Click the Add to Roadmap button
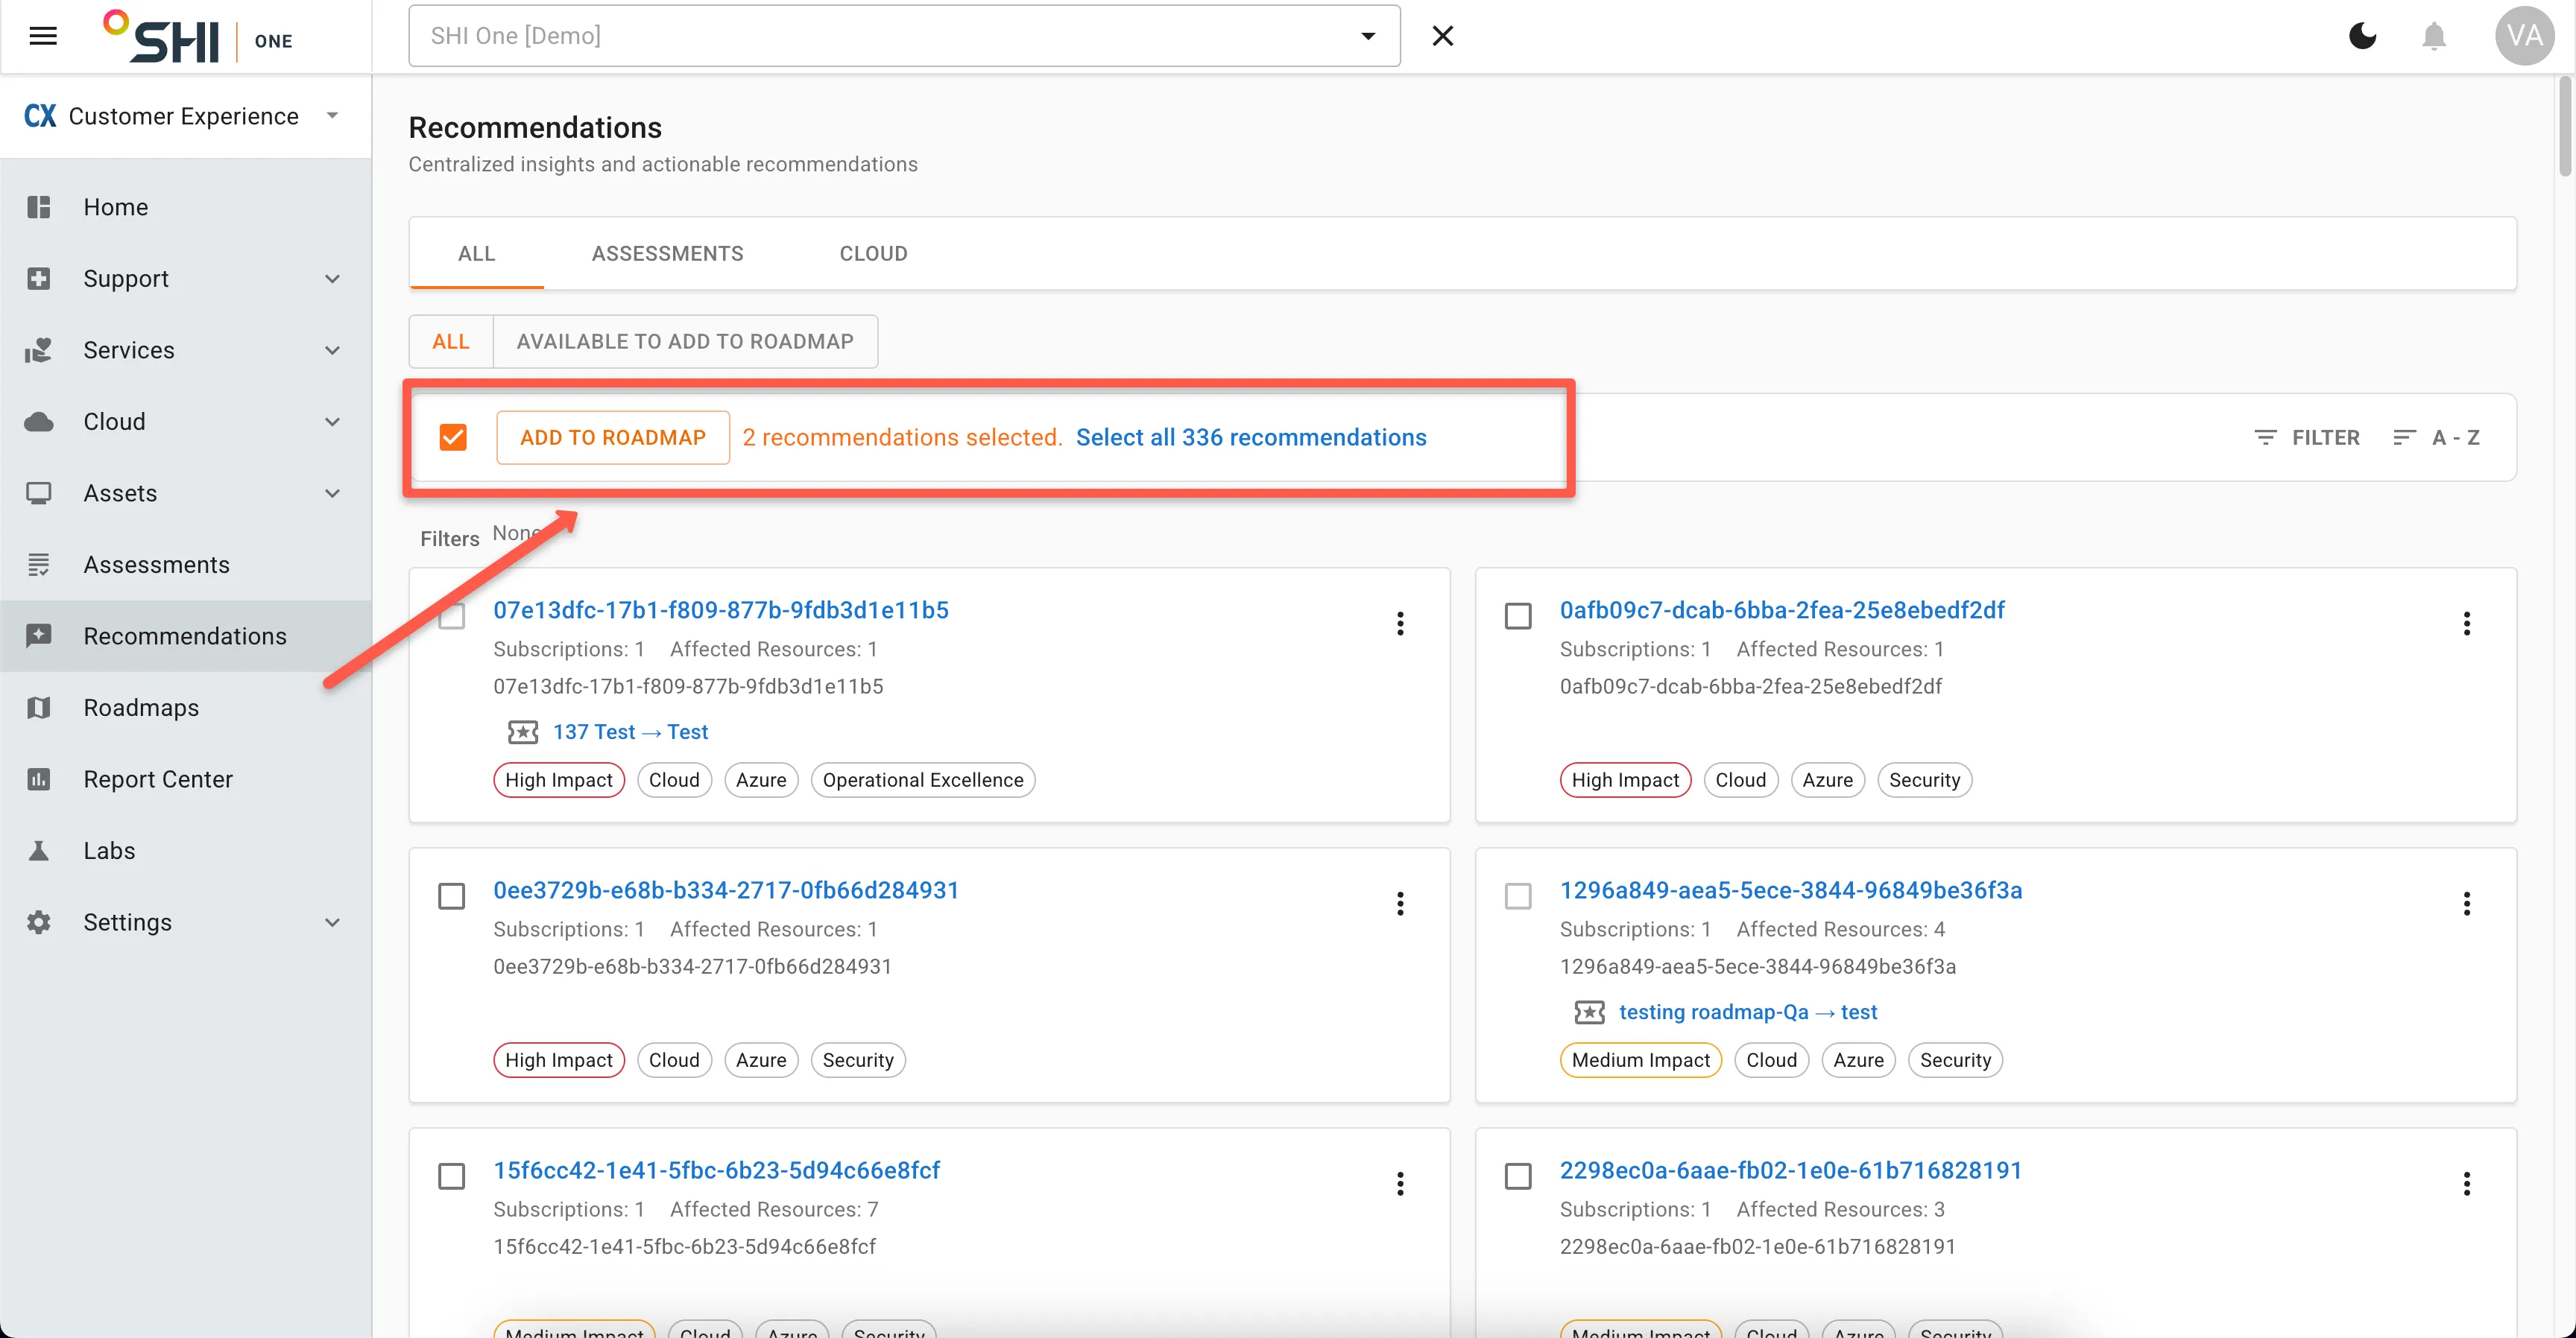Viewport: 2576px width, 1338px height. coord(613,437)
